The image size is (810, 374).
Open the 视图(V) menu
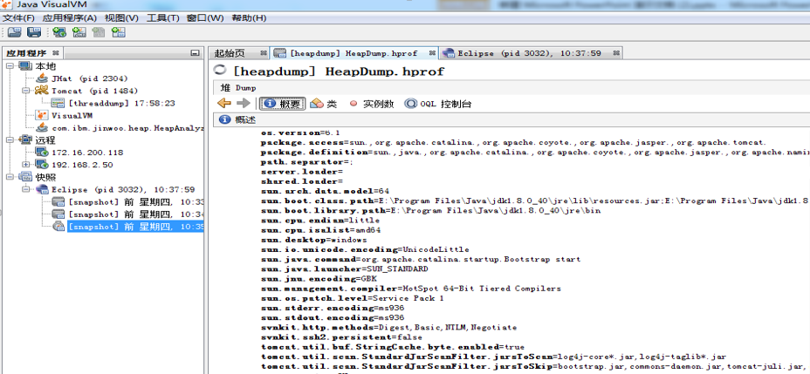[121, 18]
